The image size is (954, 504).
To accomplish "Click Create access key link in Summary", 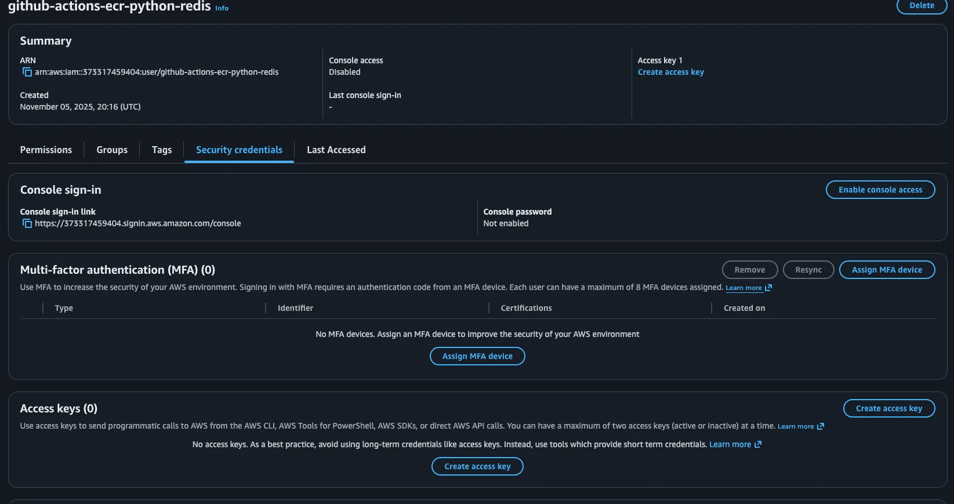I will point(670,72).
